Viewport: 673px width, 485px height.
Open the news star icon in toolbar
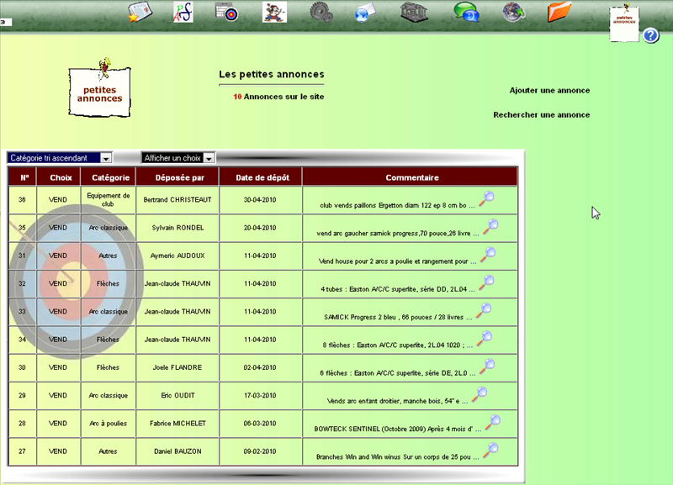pos(138,12)
